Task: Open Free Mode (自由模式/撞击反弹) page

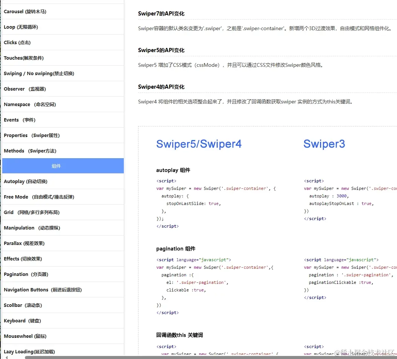Action: click(63, 197)
